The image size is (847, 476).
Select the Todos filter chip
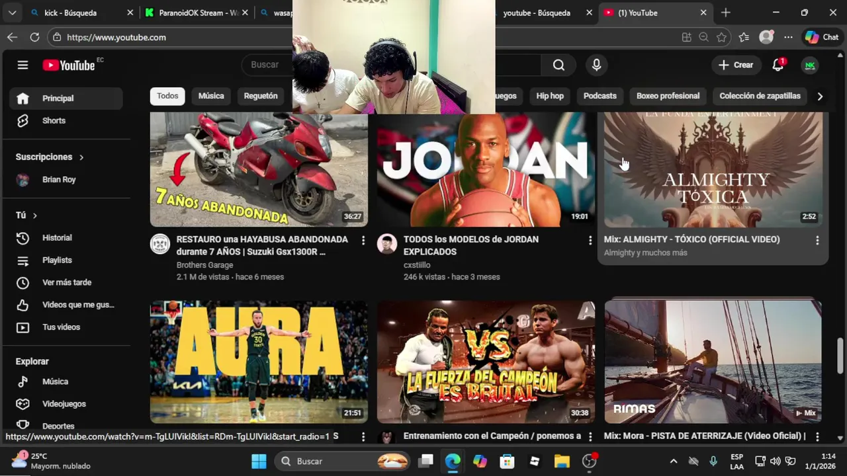pos(167,96)
